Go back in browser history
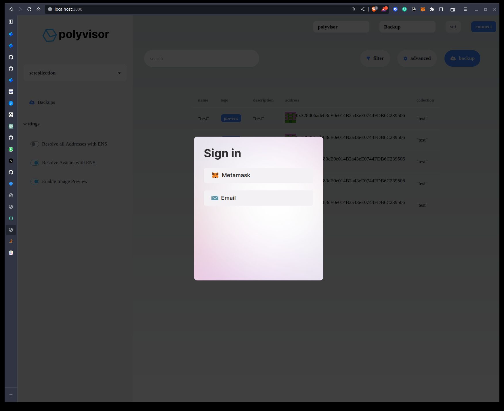Viewport: 504px width, 411px height. tap(11, 9)
